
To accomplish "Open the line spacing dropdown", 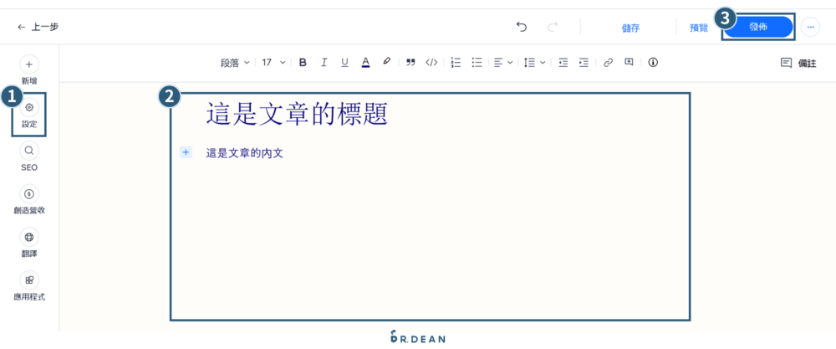I will pyautogui.click(x=534, y=63).
